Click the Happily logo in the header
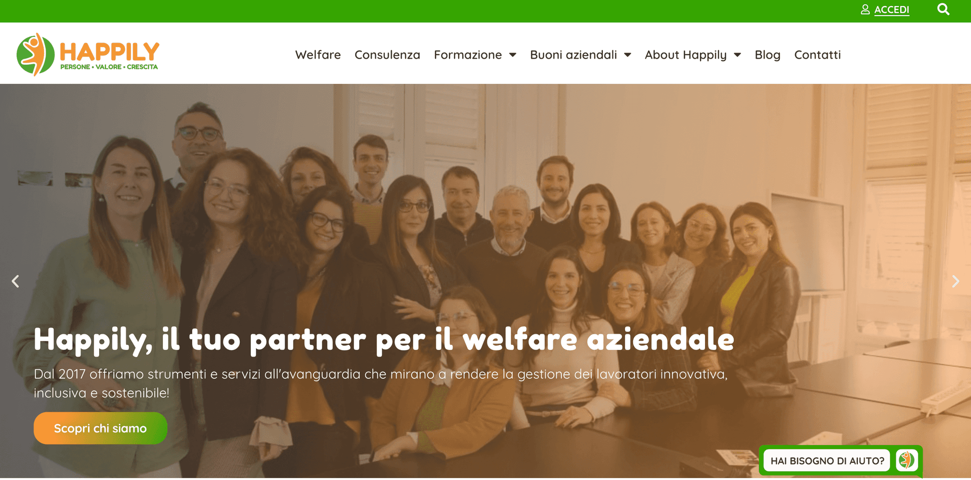 [x=87, y=54]
